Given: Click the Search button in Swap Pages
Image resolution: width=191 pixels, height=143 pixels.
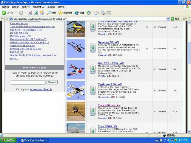Looking at the screenshot, I should [x=52, y=82].
